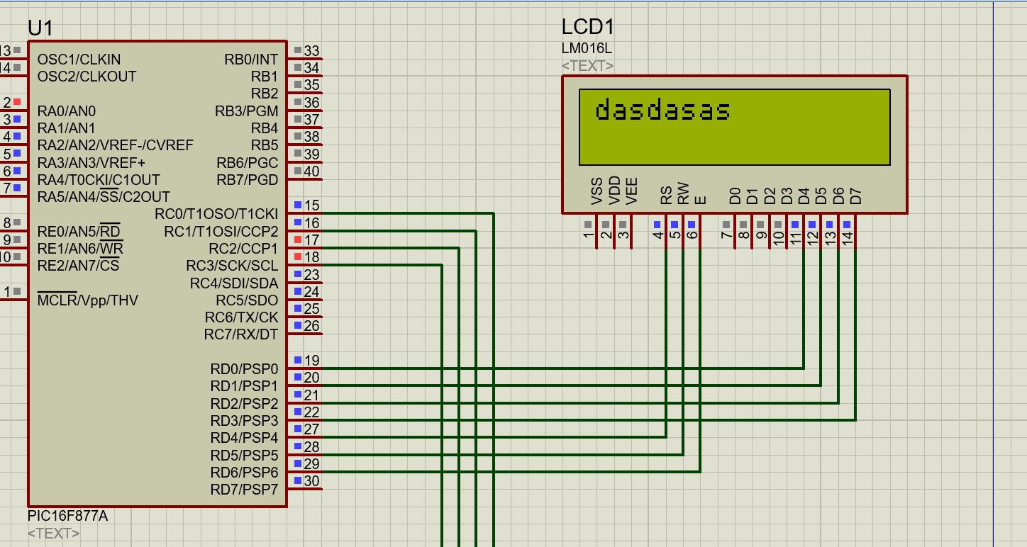The width and height of the screenshot is (1027, 547).
Task: Click the red logic indicator on pin RC2/CCP1
Action: (x=296, y=239)
